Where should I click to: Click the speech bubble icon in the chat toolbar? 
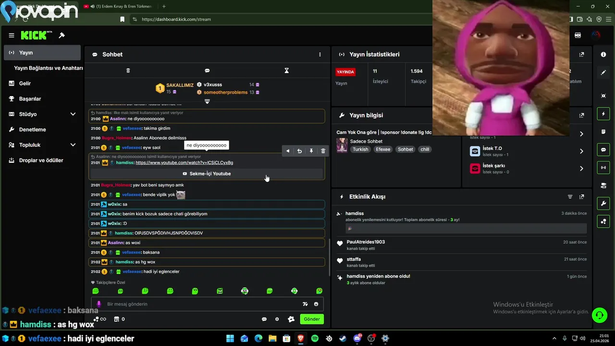coord(207,71)
